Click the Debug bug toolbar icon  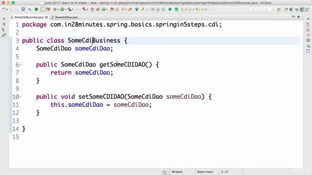pos(55,9)
